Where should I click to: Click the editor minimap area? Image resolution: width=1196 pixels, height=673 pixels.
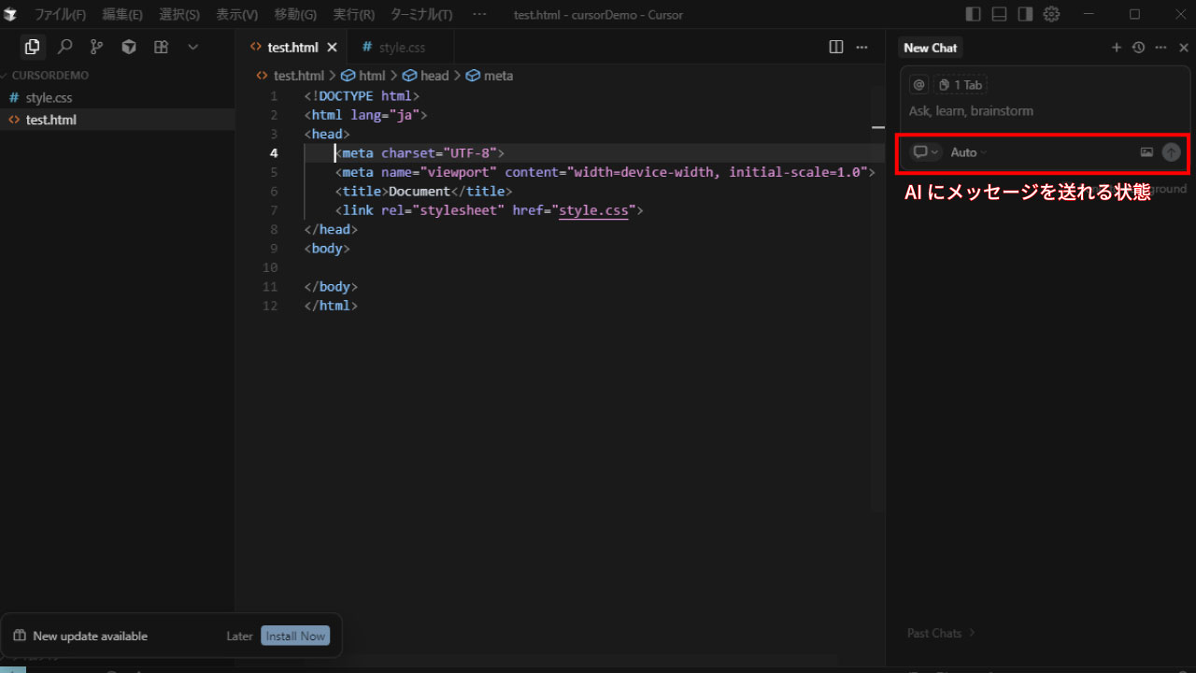pyautogui.click(x=877, y=299)
